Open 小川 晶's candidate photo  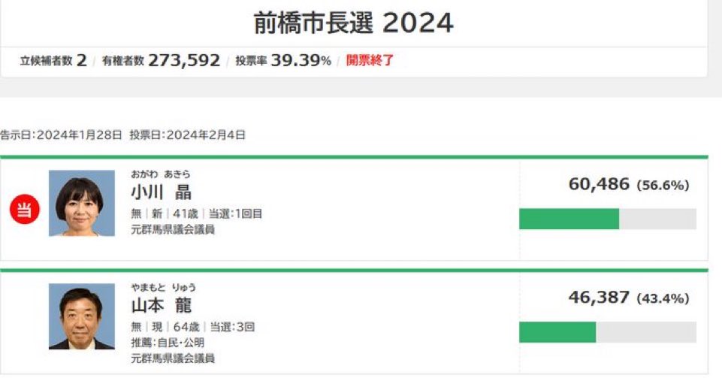click(82, 203)
